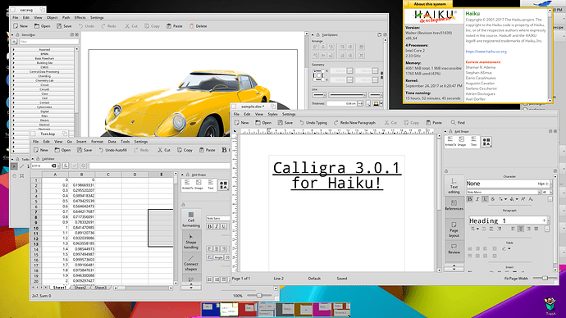Open Data menu in Test.ksp window

(x=112, y=141)
